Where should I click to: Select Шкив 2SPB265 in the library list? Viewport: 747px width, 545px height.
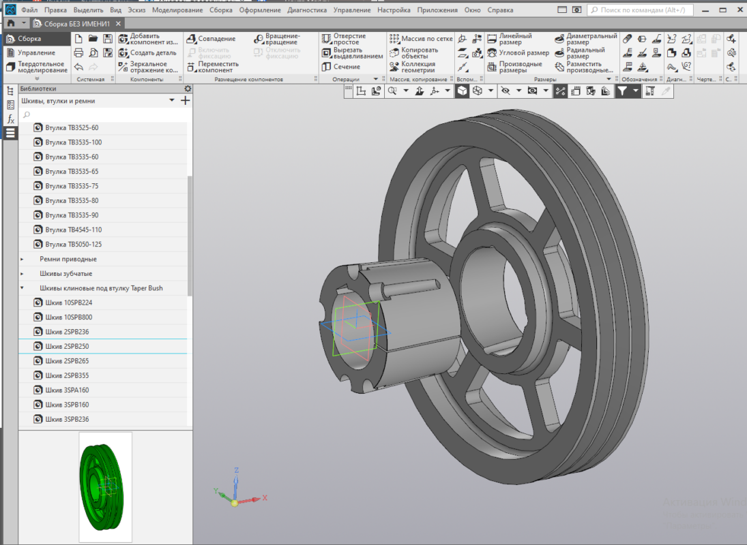click(x=67, y=361)
